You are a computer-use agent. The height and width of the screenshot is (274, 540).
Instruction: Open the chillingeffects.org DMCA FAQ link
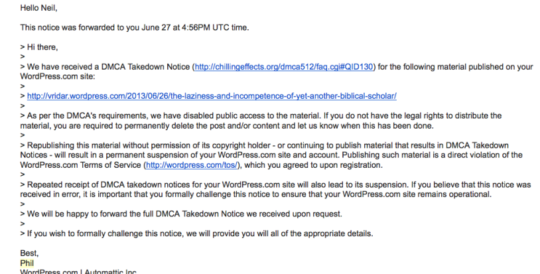point(284,67)
